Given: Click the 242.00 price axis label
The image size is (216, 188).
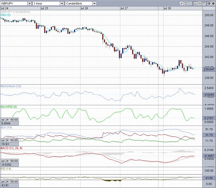Looking at the screenshot, I should [x=209, y=57].
